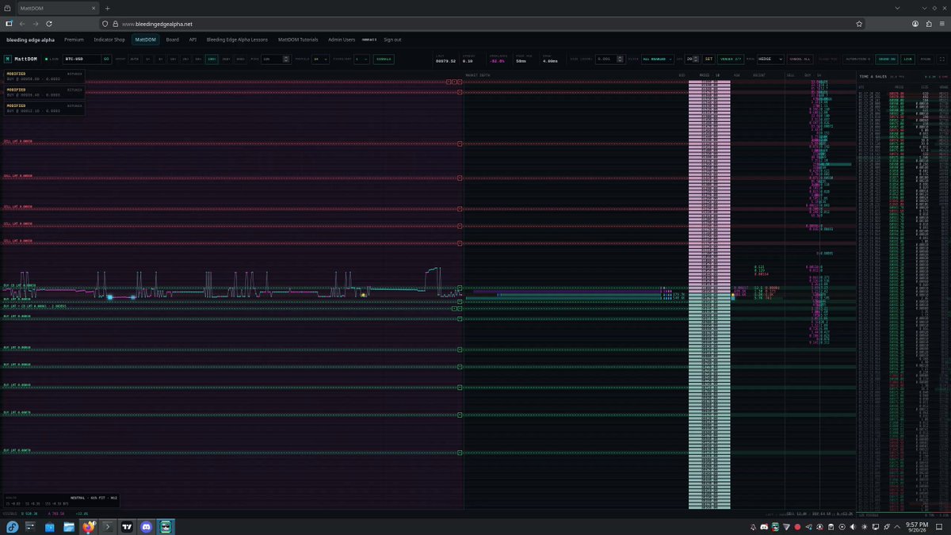The width and height of the screenshot is (951, 535).
Task: Open MattDOM Tutorials page
Action: (298, 39)
